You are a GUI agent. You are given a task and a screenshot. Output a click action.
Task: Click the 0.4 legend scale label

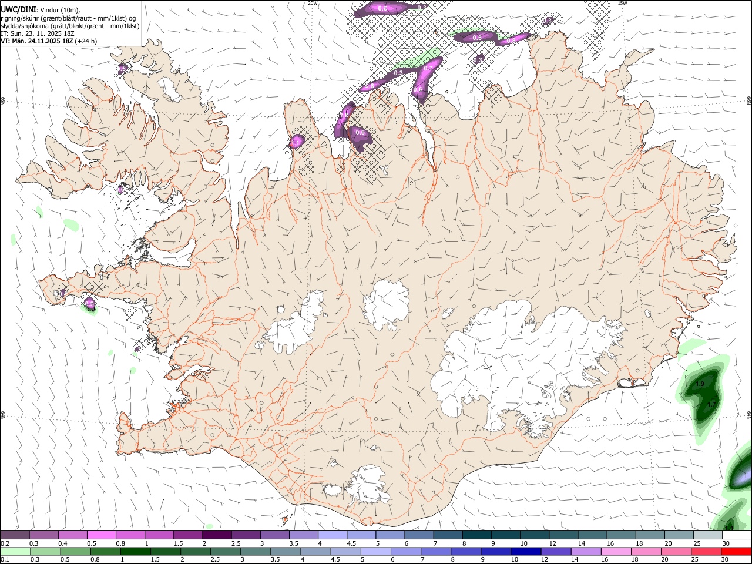coord(63,543)
